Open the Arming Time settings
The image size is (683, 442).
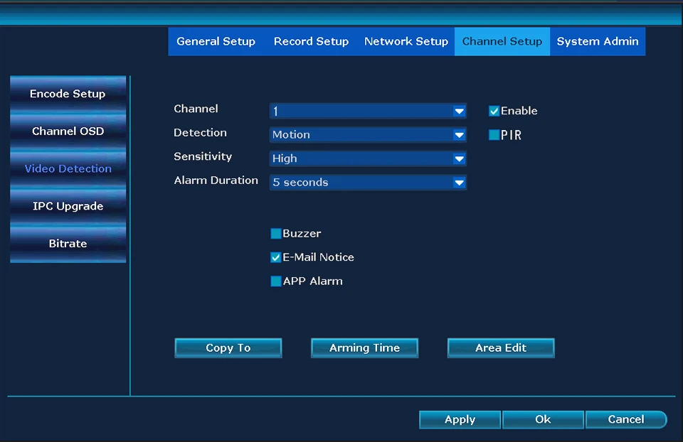[364, 348]
